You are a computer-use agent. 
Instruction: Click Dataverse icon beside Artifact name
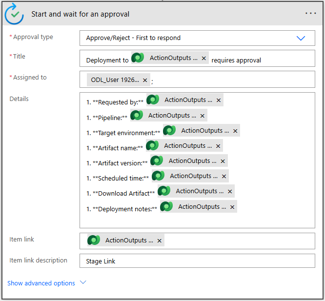[153, 146]
